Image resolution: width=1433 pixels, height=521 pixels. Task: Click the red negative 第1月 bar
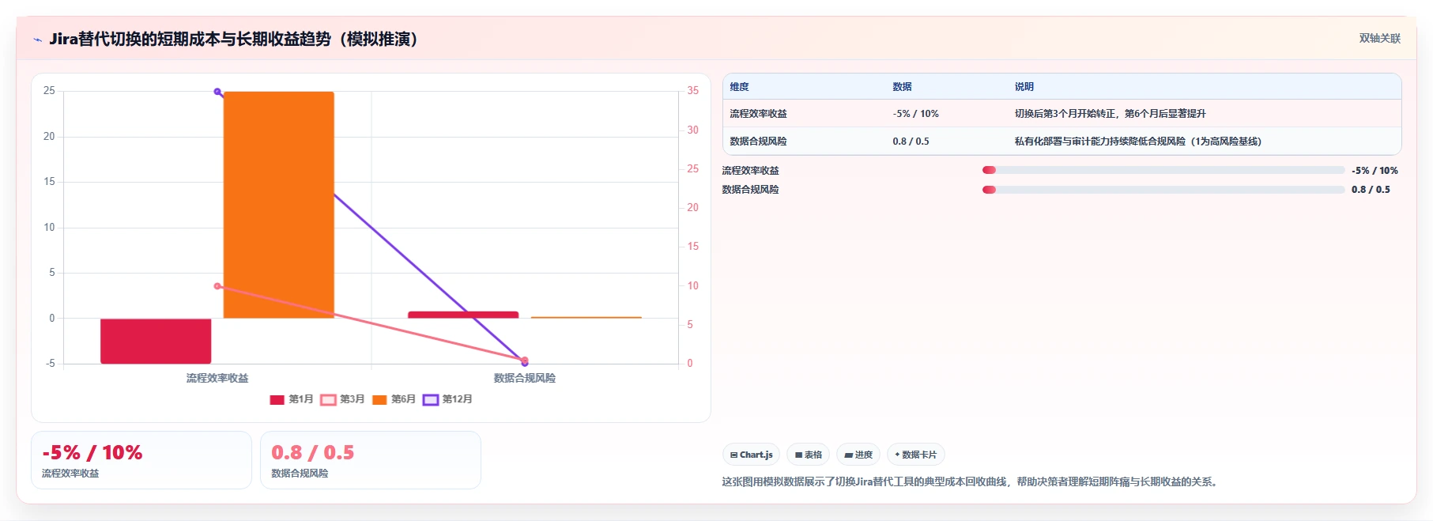(156, 341)
